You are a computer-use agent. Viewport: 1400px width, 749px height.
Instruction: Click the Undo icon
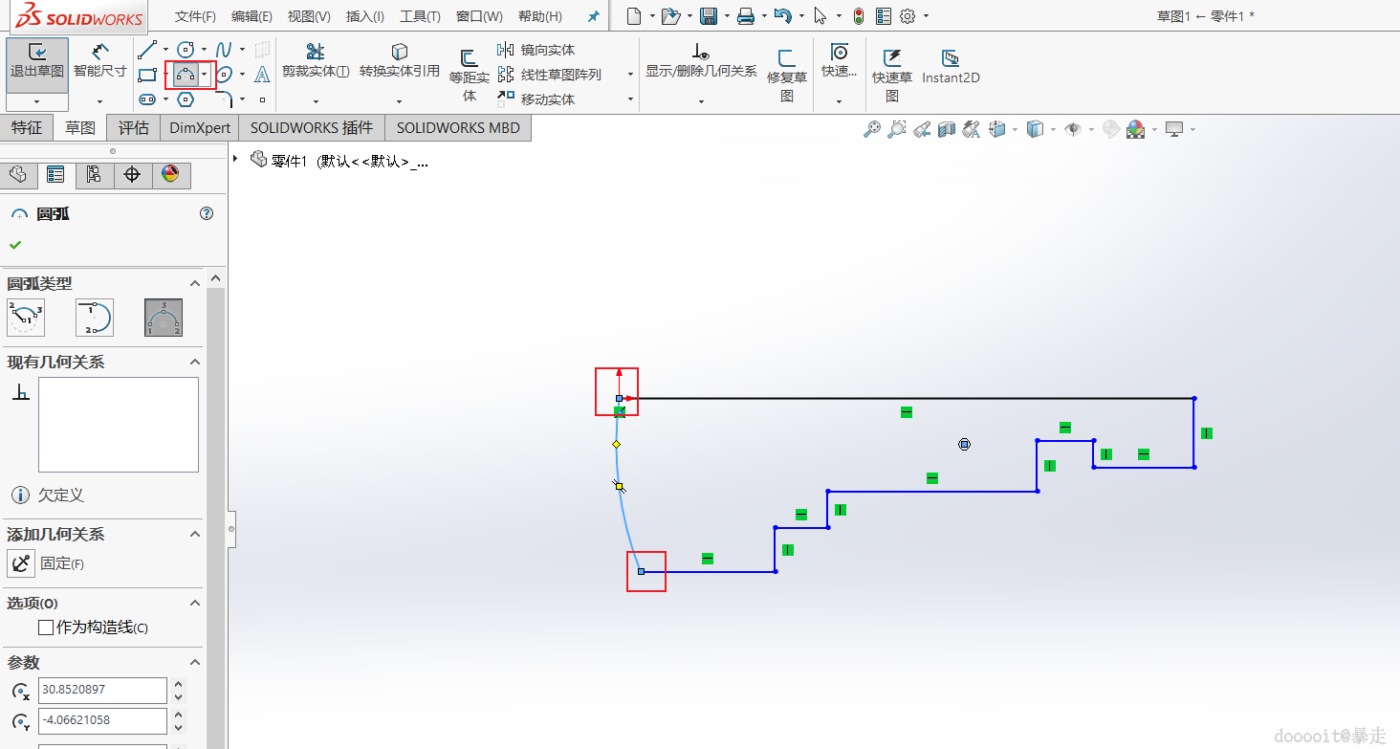783,16
